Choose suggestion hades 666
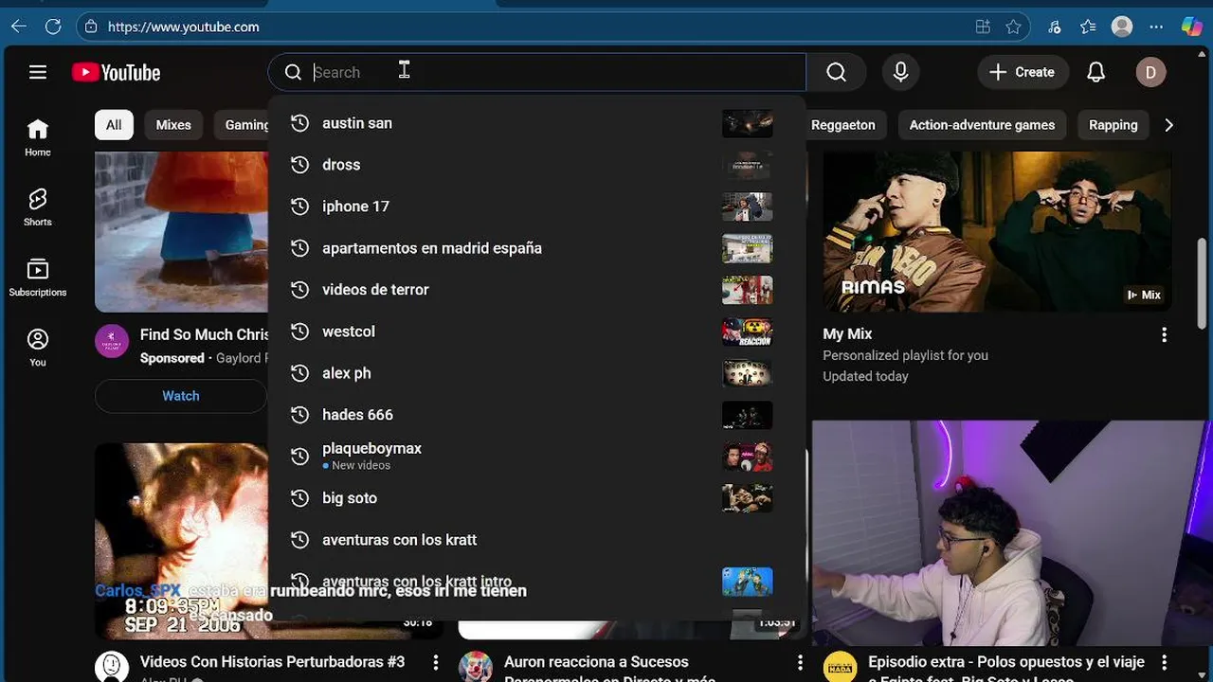This screenshot has width=1213, height=682. [536, 415]
